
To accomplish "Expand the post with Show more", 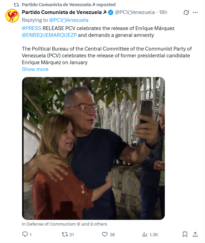I will (x=35, y=69).
